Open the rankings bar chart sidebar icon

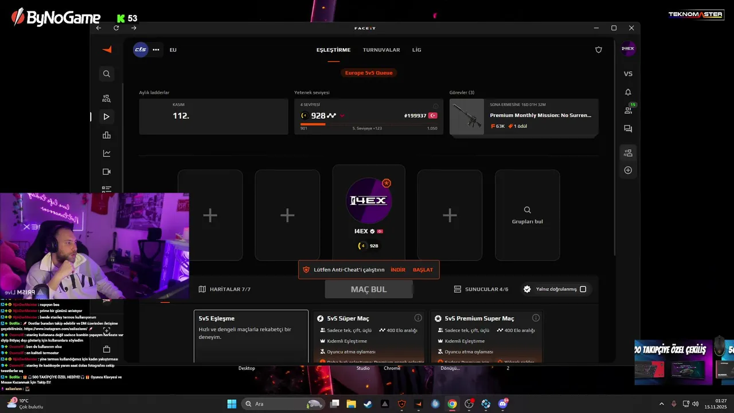pyautogui.click(x=107, y=135)
